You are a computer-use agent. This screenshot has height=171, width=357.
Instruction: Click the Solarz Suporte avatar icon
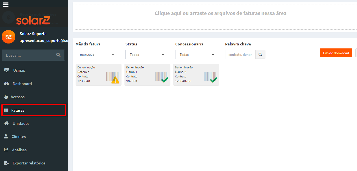pos(8,37)
